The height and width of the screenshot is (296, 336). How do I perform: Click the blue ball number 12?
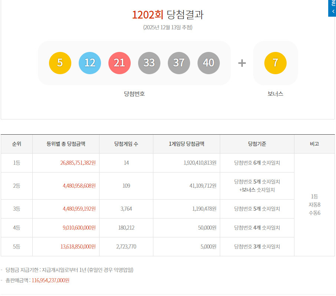click(90, 63)
